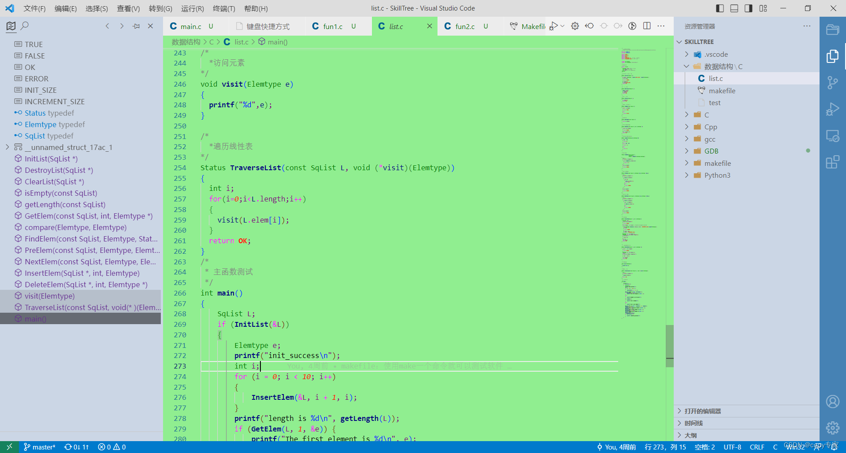Image resolution: width=846 pixels, height=453 pixels.
Task: Click the Go Back navigation arrow
Action: coord(107,26)
